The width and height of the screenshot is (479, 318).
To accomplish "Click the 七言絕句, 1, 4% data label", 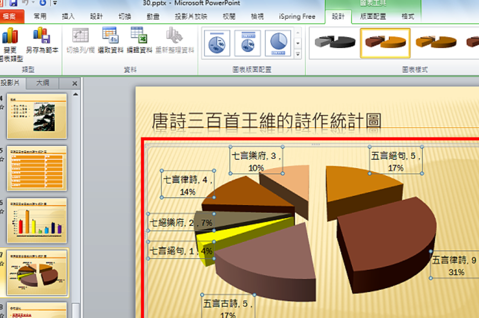I will 181,251.
